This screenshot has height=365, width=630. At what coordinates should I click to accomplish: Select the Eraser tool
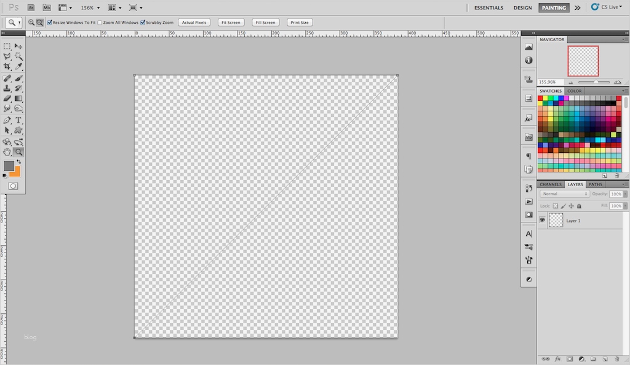tap(7, 98)
